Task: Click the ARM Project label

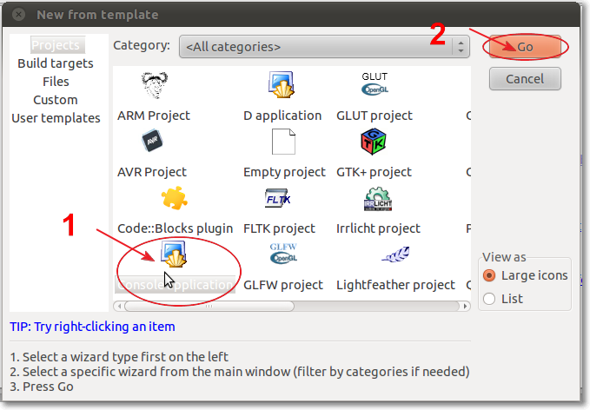Action: click(154, 116)
